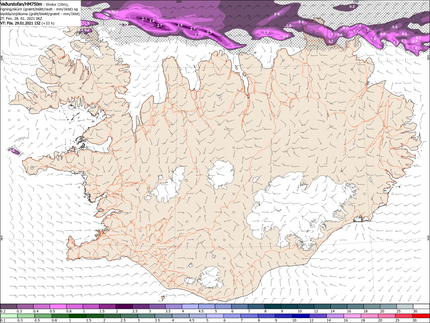Viewport: 430px width, 323px height.
Task: Click the 30 label in upper legend row
Action: (x=415, y=311)
